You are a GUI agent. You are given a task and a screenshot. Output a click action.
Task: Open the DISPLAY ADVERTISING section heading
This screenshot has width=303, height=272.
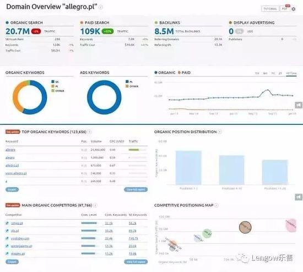254,23
